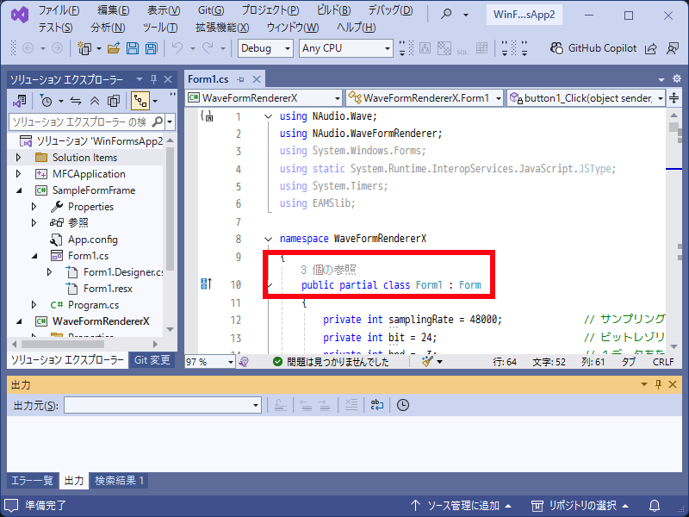Collapse the SampleFormFrame project node

19,190
